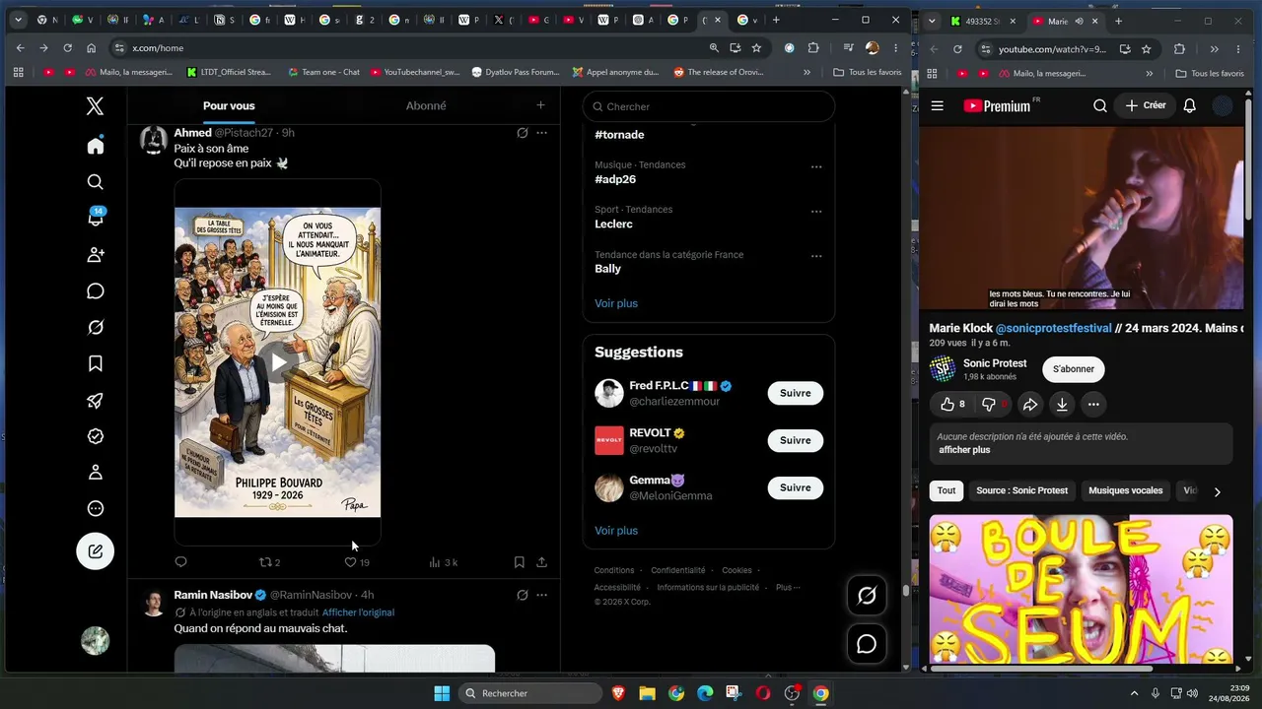1262x709 pixels.
Task: Subscribe to Sonic Protest with S'abonner
Action: tap(1074, 369)
